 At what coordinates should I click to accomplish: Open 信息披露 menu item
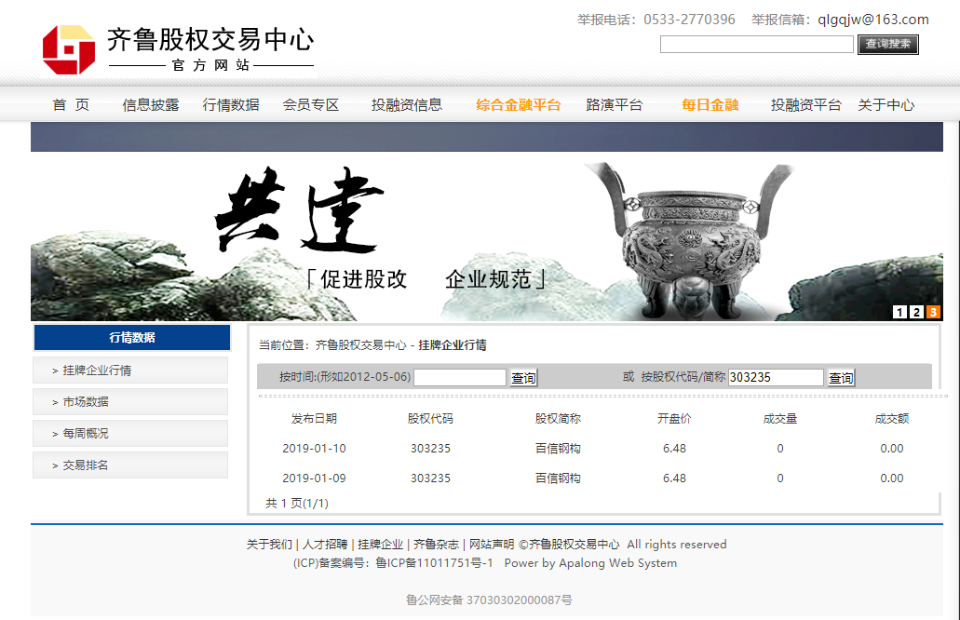click(x=151, y=104)
